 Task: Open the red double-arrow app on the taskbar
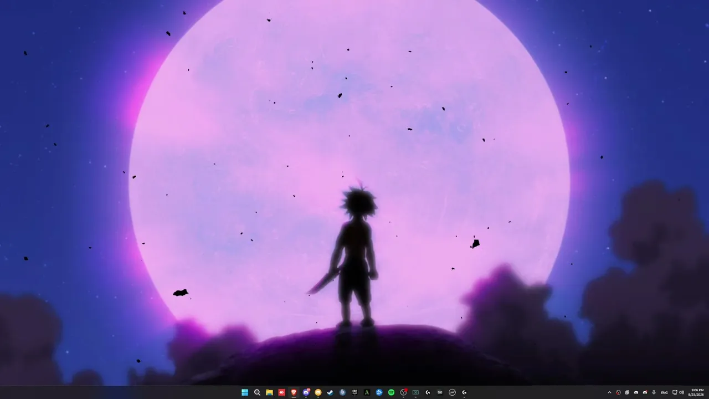281,392
